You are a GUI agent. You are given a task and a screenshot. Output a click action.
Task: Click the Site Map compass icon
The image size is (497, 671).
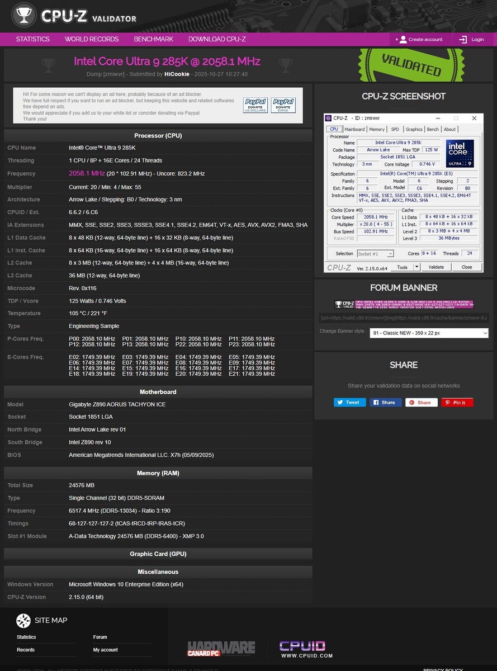tap(23, 620)
